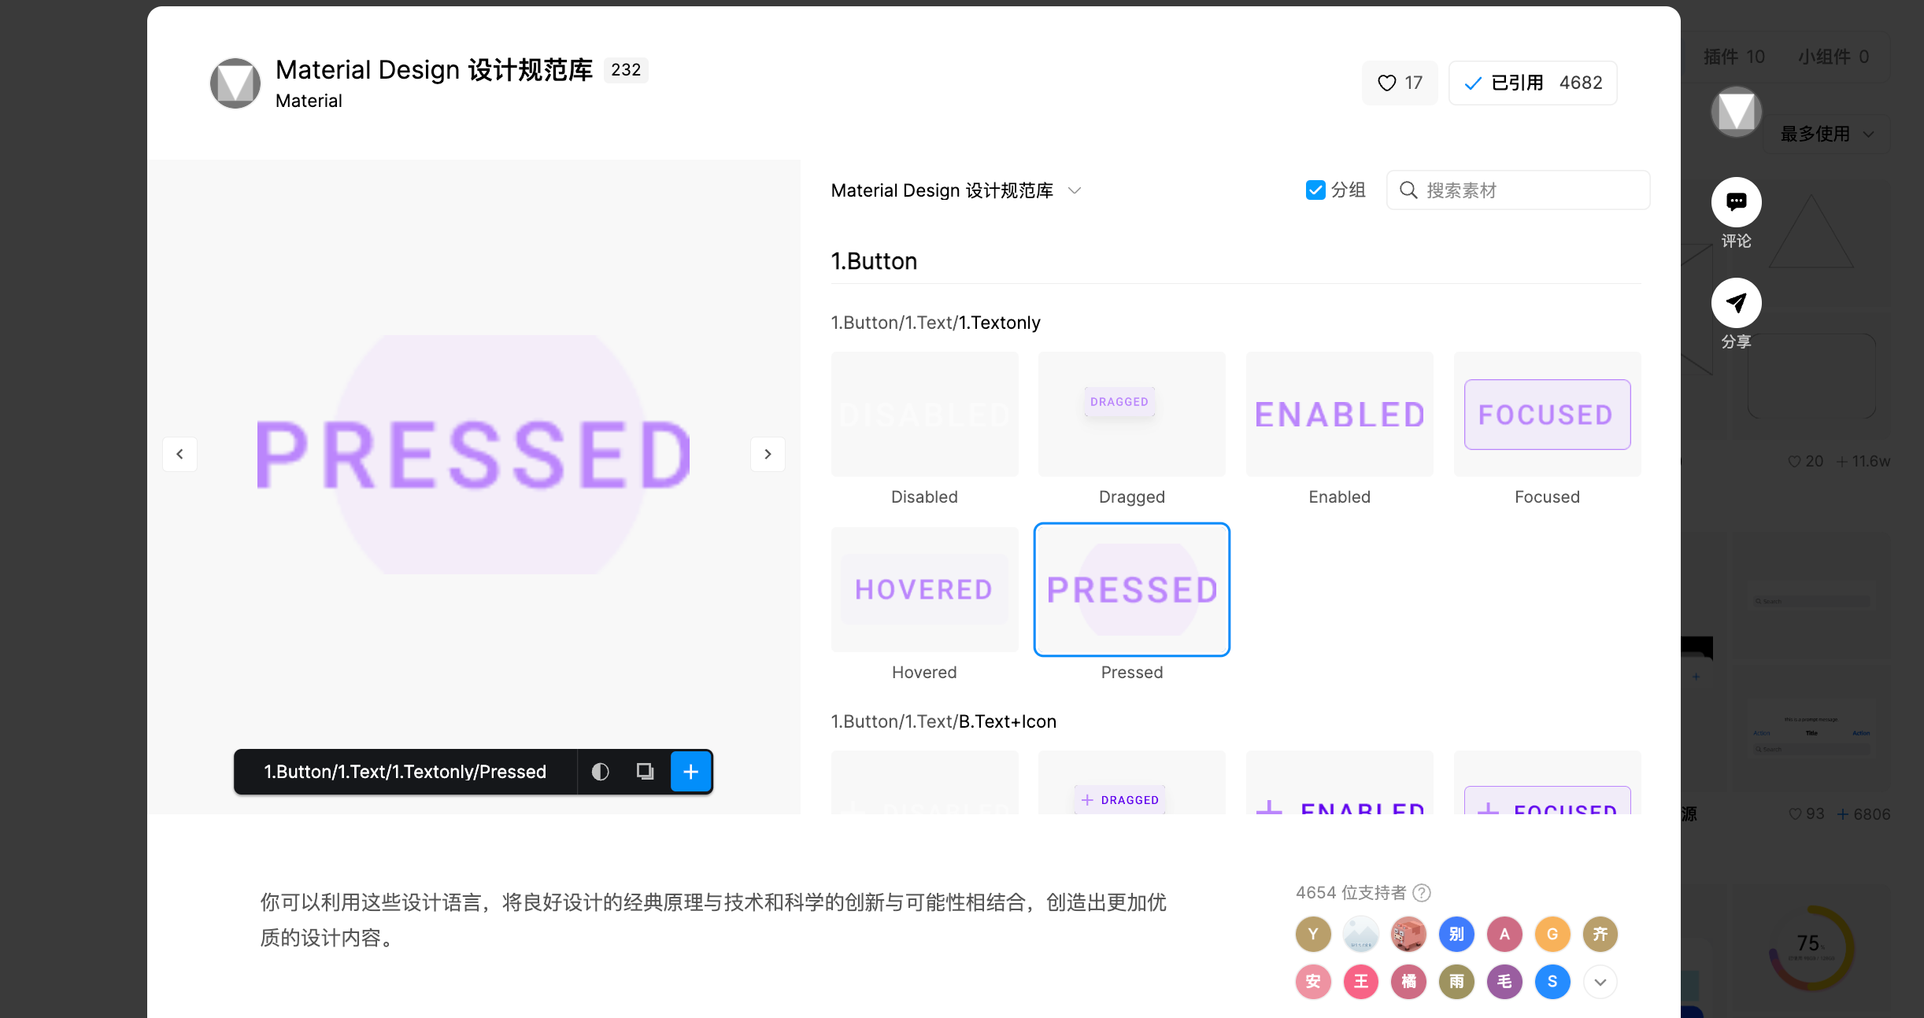Click supporter avatar labeled 别
Screen dimensions: 1924x1018
click(x=1456, y=934)
